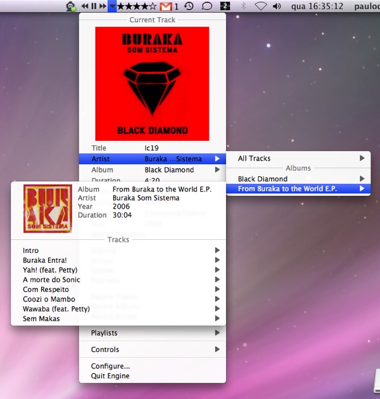Screen dimensions: 380x399
Task: Click the Duration value 30:04
Action: pyautogui.click(x=122, y=215)
